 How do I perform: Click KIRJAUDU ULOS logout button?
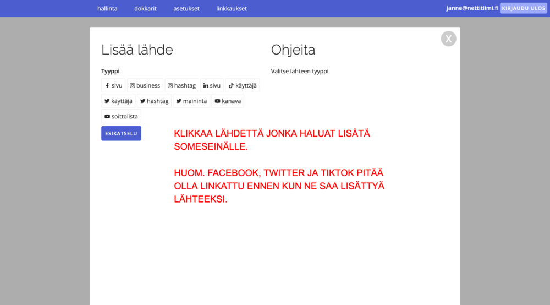pos(524,8)
